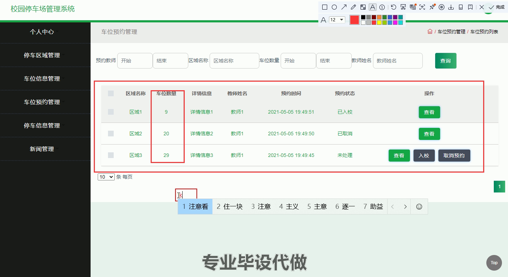Click the screenshot translate icon

(413, 7)
